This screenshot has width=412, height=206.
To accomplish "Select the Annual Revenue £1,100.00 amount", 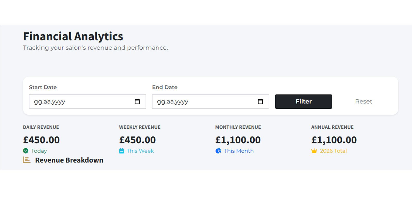I will click(334, 140).
